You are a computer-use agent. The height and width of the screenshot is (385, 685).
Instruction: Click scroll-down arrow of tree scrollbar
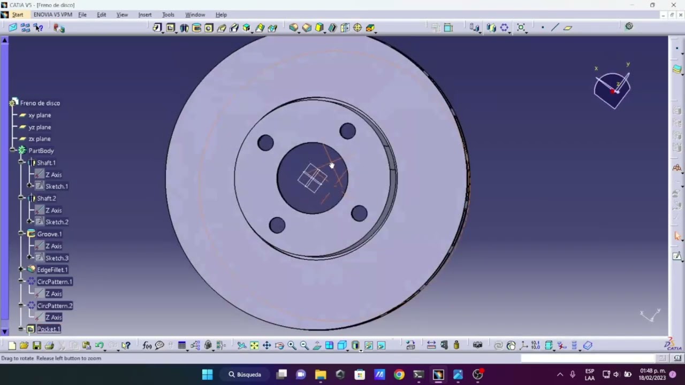[5, 332]
